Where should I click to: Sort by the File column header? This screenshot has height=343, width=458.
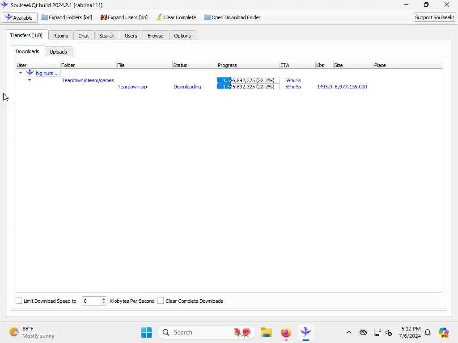(x=144, y=65)
